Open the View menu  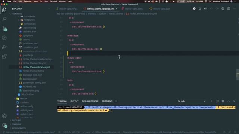pos(36,1)
